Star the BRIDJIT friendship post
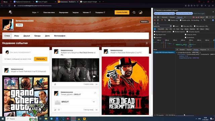Image resolution: width=215 pixels, height=121 pixels. pos(55,110)
